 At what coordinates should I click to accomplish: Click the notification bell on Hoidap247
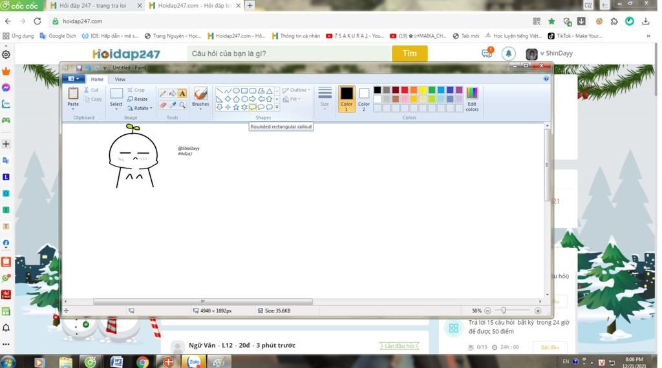508,54
